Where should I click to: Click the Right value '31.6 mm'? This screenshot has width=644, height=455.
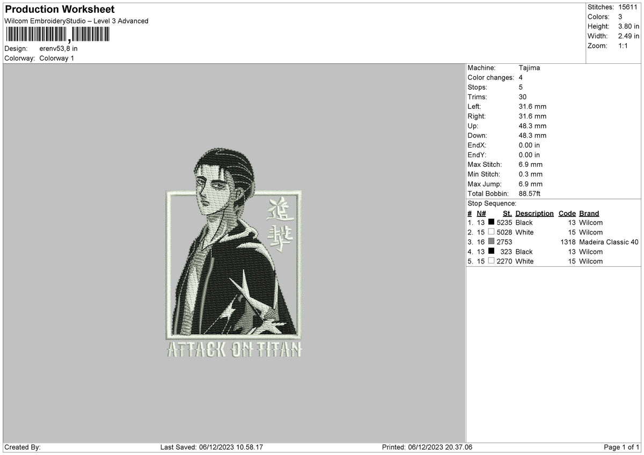[532, 116]
